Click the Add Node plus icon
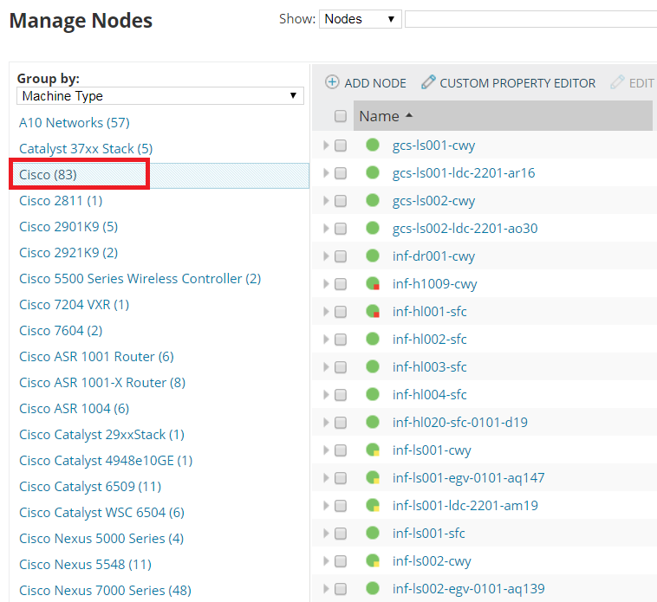The width and height of the screenshot is (657, 602). point(332,82)
